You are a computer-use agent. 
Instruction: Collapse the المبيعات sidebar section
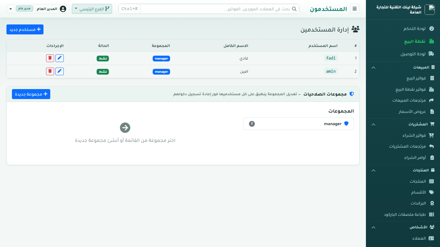(403, 68)
